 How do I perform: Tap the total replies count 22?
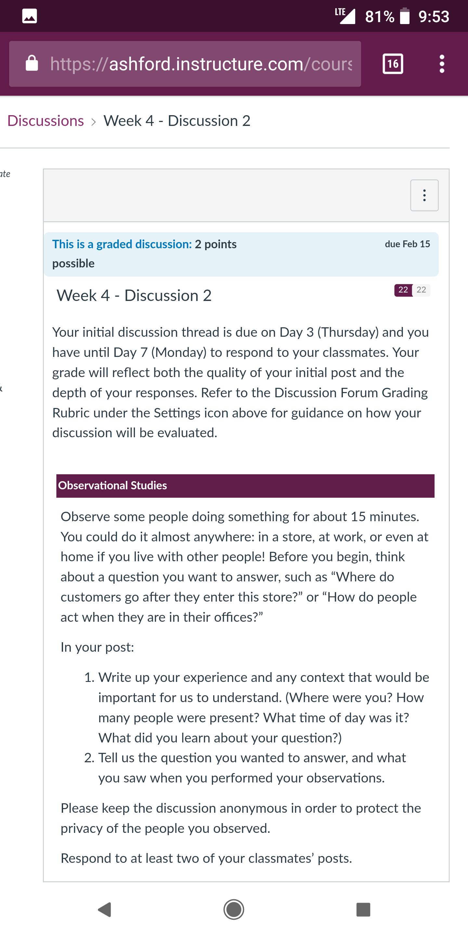[421, 290]
